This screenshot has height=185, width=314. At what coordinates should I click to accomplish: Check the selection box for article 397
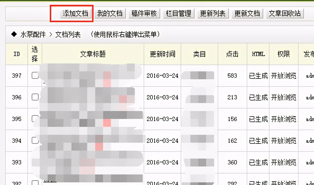35,75
